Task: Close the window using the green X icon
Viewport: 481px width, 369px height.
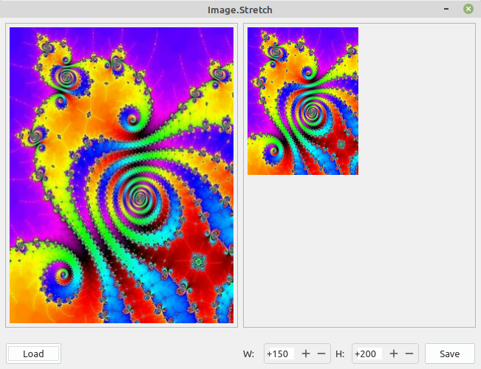Action: (x=468, y=9)
